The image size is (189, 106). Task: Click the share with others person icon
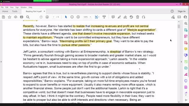(185, 17)
